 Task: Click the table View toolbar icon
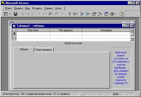coord(6,14)
